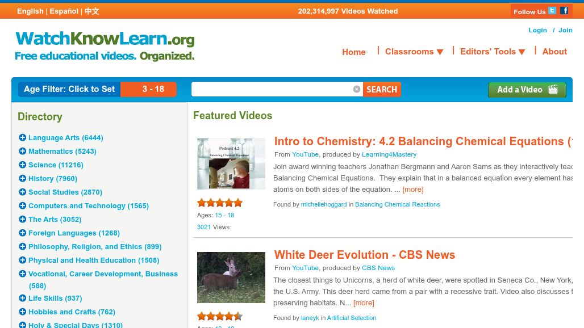
Task: Expand the Life Skills plus icon
Action: coord(22,298)
